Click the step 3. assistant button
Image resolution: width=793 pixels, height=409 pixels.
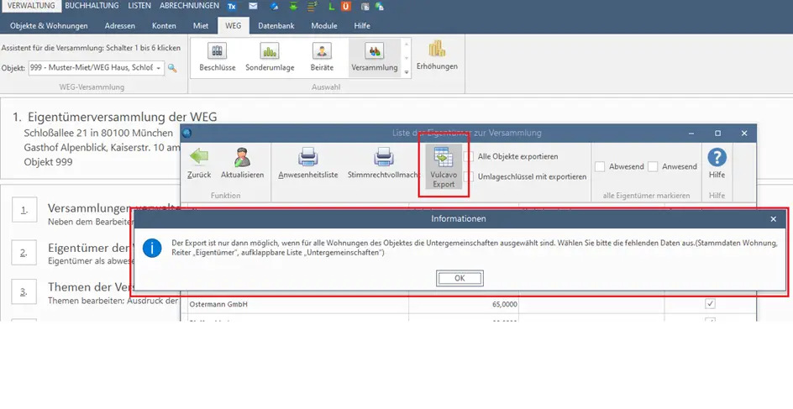click(24, 291)
